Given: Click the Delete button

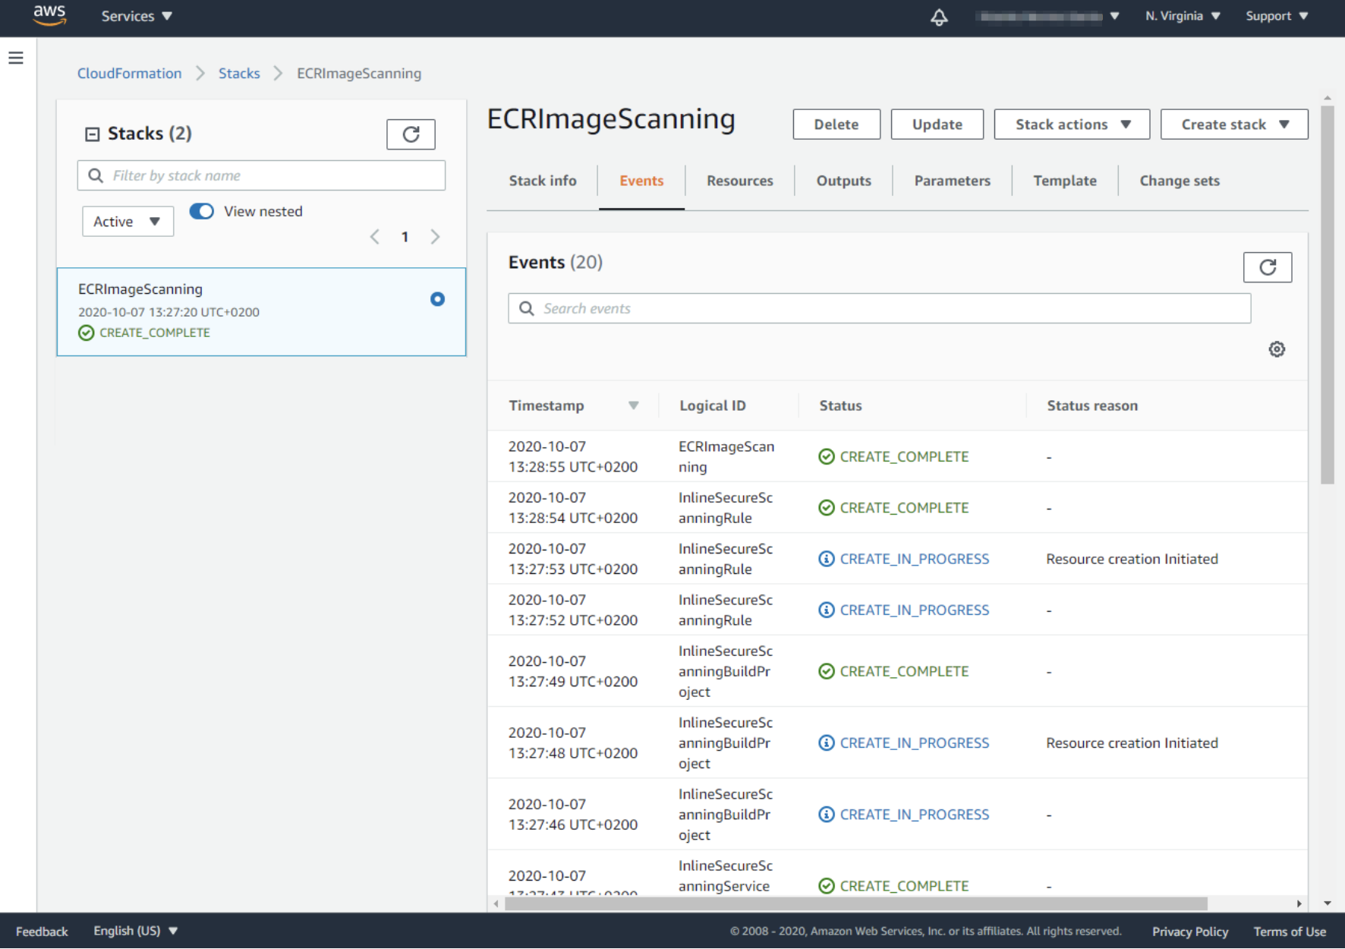Looking at the screenshot, I should click(x=836, y=125).
